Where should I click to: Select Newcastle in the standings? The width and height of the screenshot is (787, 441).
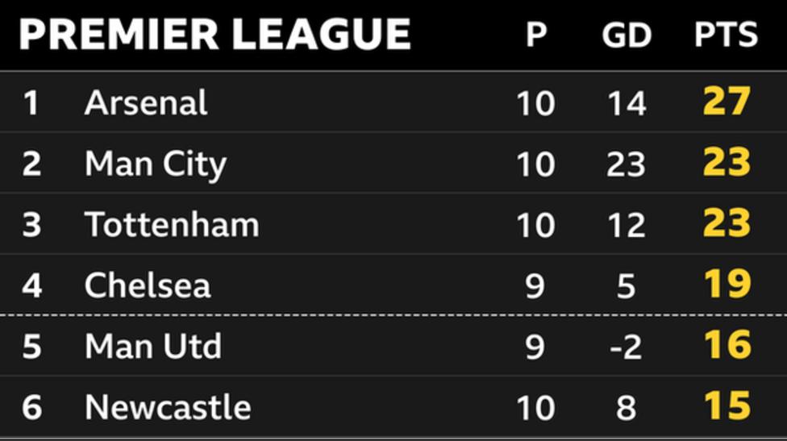168,407
